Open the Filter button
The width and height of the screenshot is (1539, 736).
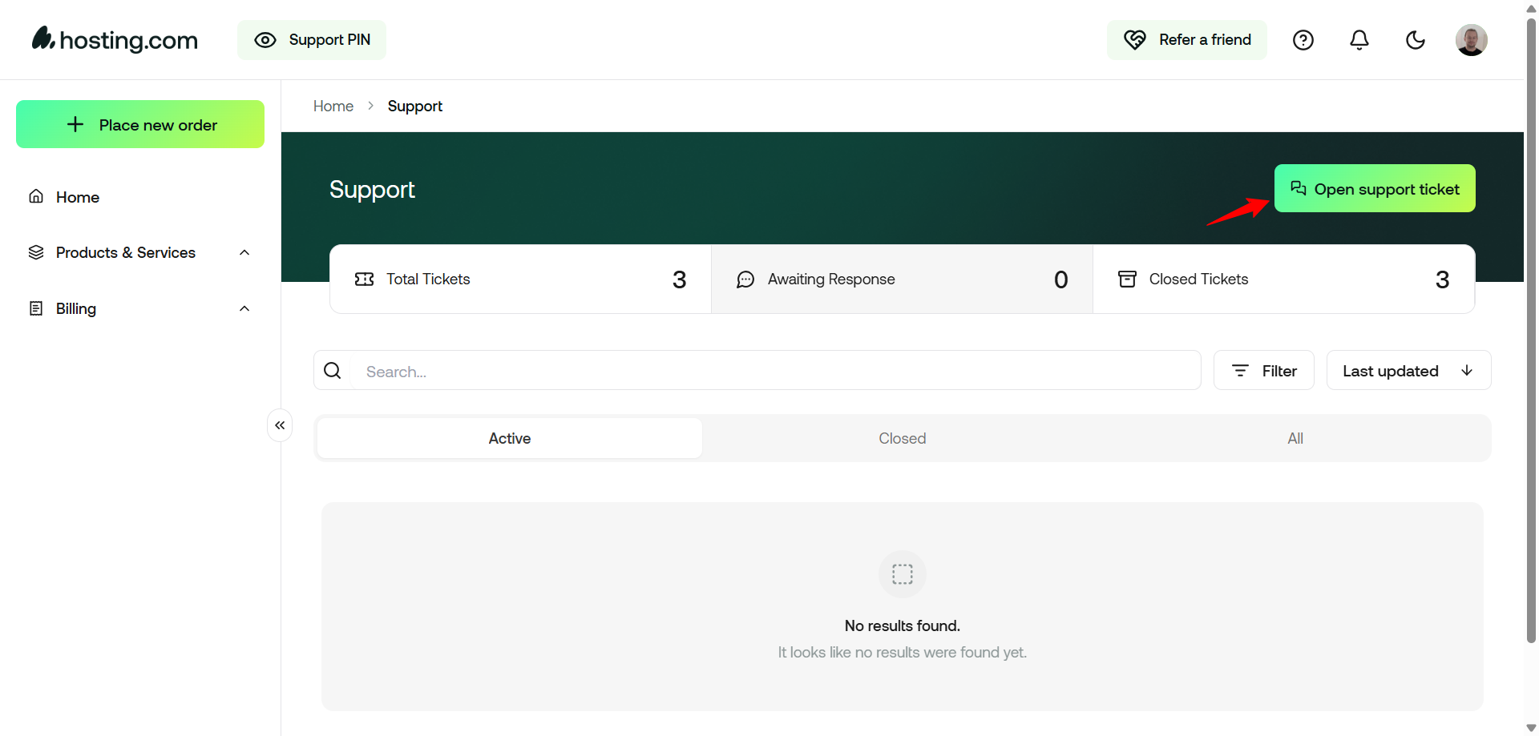click(1264, 370)
